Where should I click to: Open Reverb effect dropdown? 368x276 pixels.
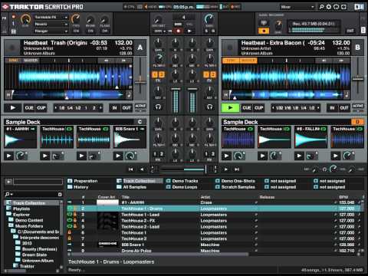pyautogui.click(x=51, y=24)
